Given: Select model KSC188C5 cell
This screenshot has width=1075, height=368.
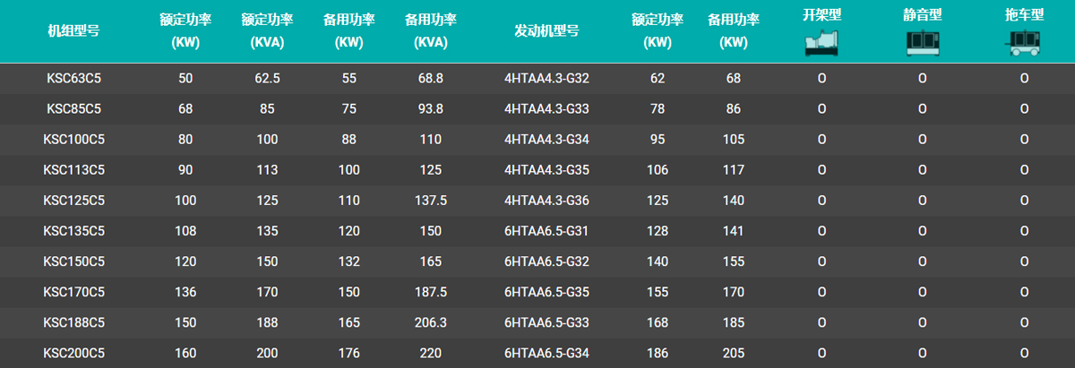Looking at the screenshot, I should coord(73,322).
